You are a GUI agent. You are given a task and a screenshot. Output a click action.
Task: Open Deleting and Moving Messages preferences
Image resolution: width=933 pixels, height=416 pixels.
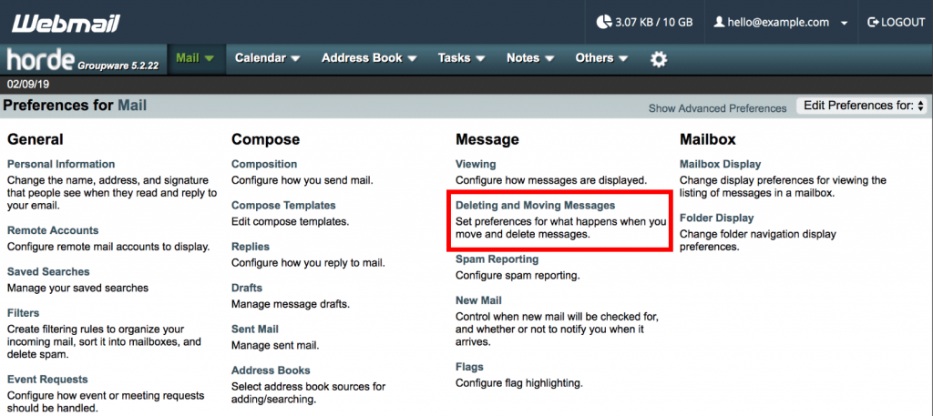click(535, 206)
